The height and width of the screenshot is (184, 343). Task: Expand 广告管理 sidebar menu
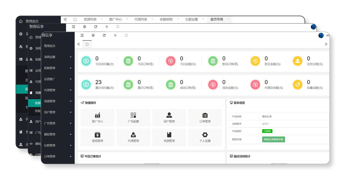click(x=58, y=123)
